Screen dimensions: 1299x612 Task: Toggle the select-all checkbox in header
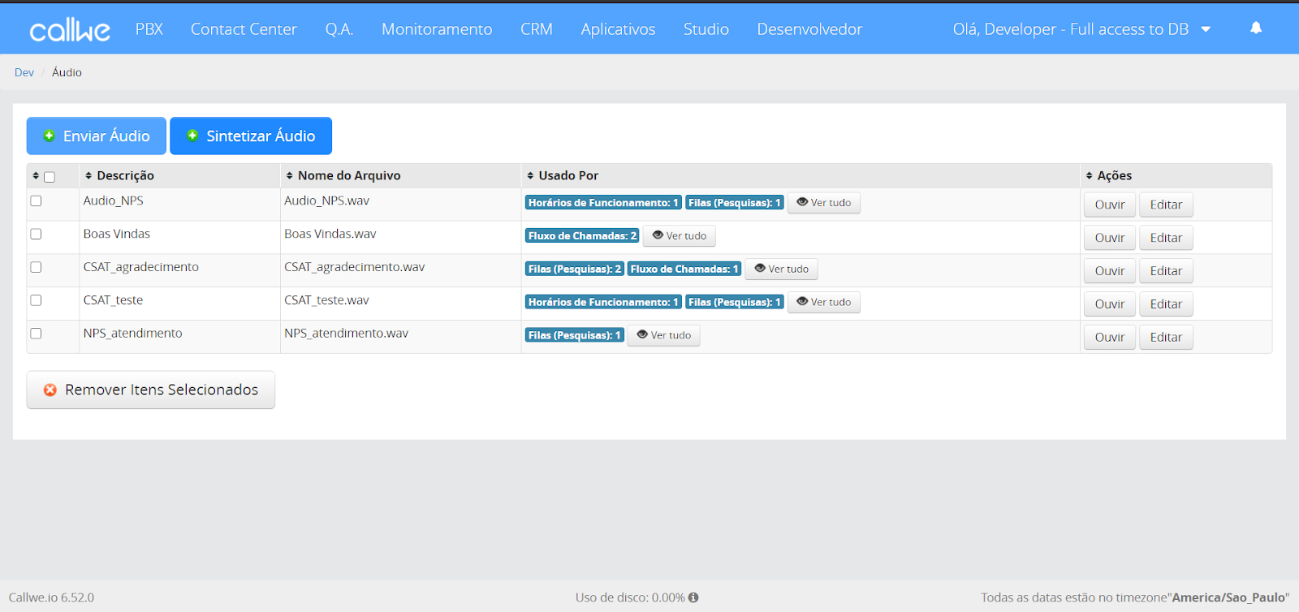point(50,177)
